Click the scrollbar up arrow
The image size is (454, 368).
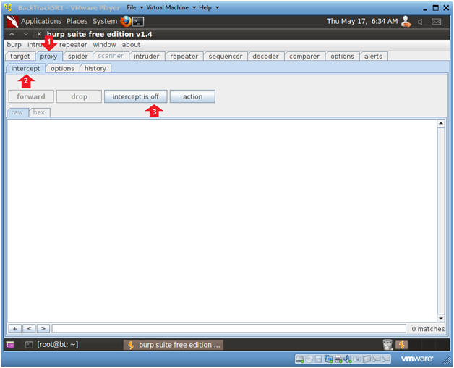(x=441, y=123)
